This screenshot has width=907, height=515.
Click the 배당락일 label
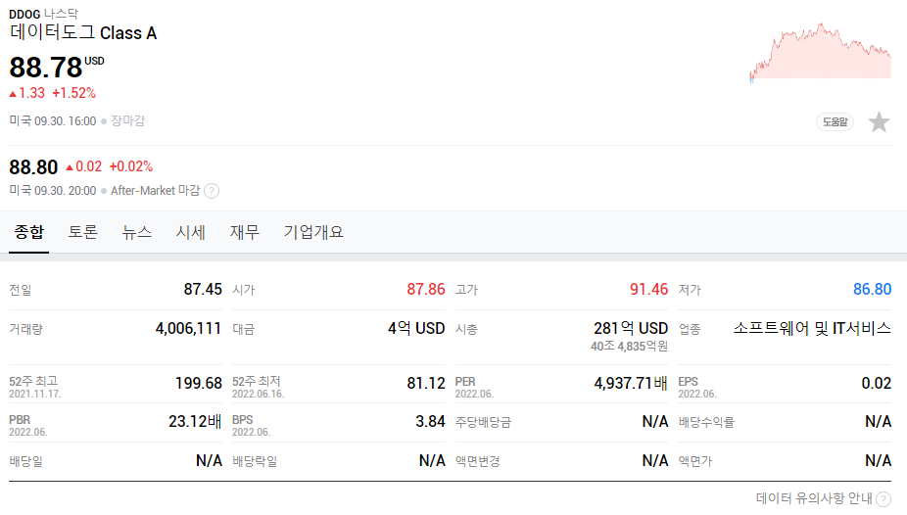coord(255,462)
